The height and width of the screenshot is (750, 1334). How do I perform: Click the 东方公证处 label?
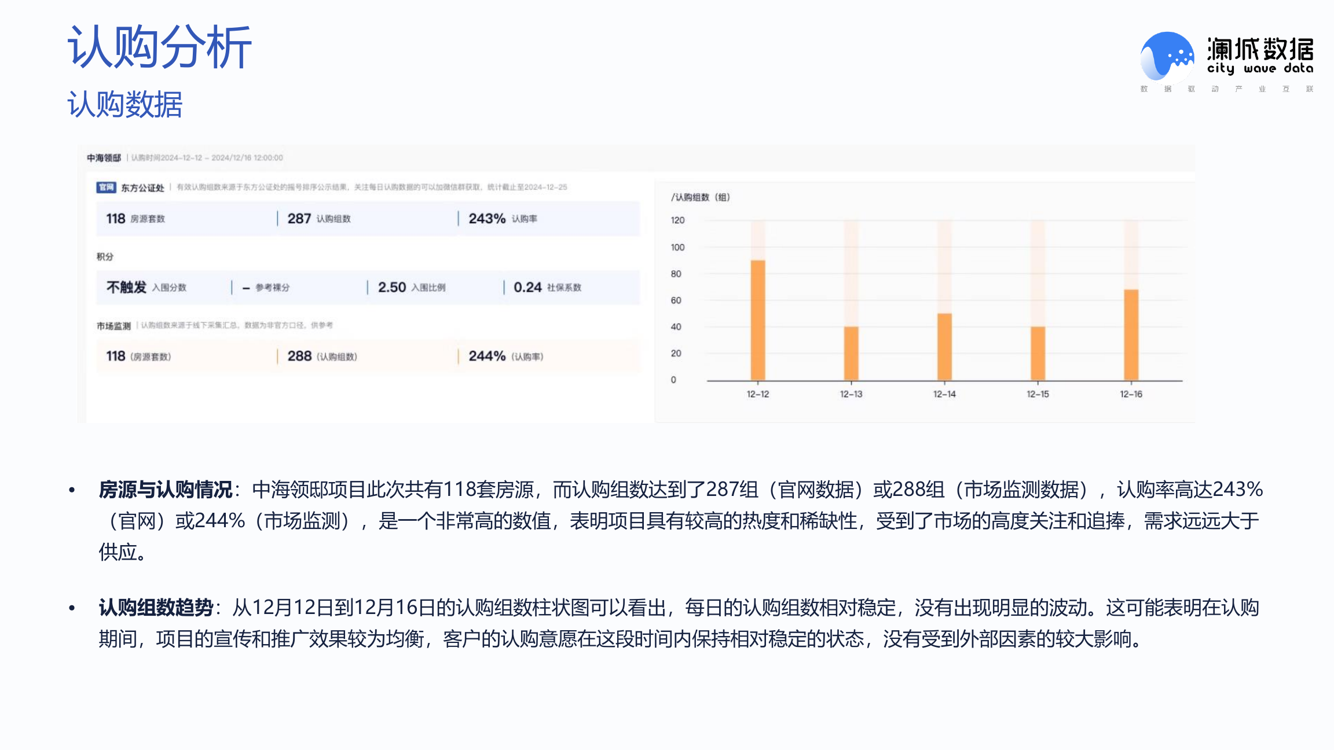pyautogui.click(x=142, y=187)
